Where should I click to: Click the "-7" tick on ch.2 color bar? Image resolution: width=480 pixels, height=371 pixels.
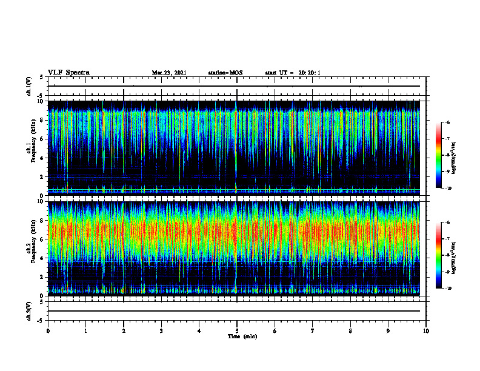(x=447, y=239)
